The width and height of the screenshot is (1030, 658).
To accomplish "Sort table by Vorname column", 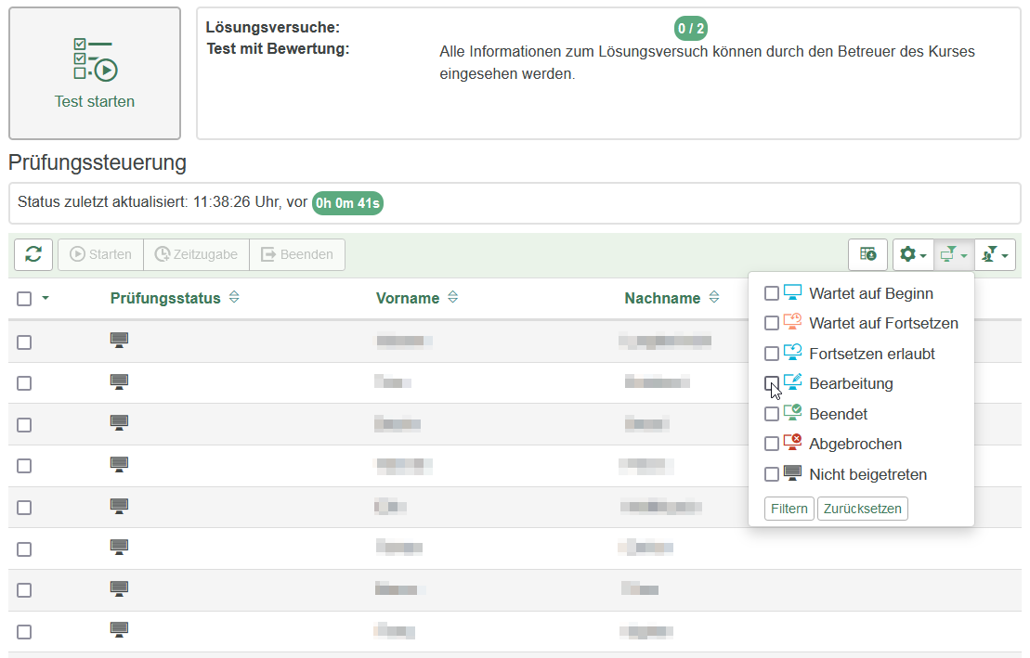I will pyautogui.click(x=452, y=298).
